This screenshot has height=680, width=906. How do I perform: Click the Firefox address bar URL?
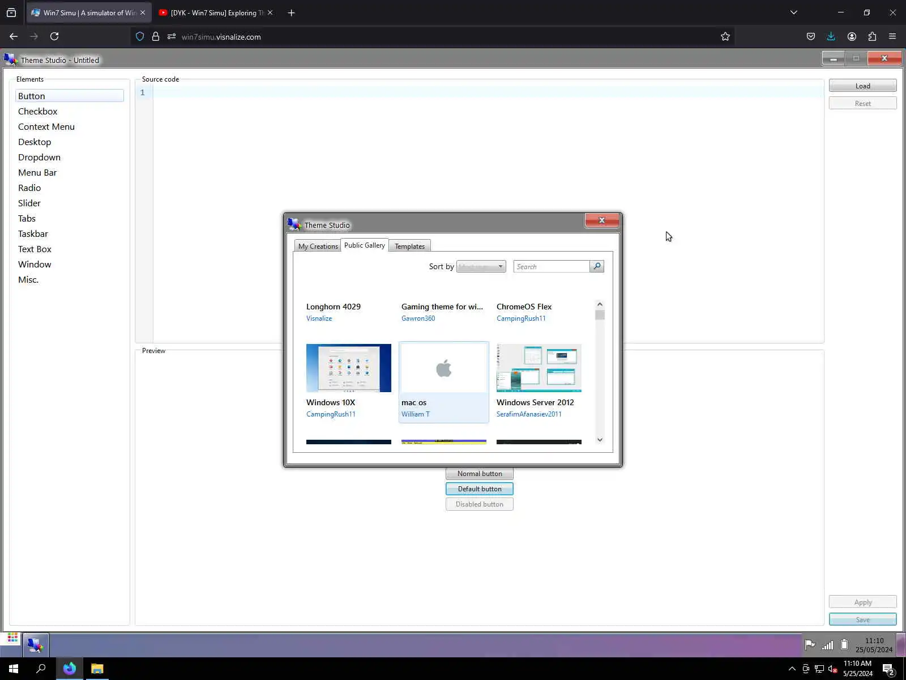coord(221,37)
